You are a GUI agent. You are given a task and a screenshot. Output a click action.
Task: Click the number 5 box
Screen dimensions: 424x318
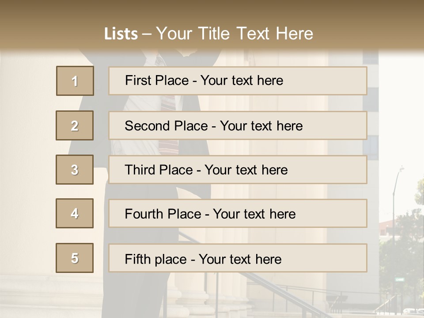tap(75, 258)
